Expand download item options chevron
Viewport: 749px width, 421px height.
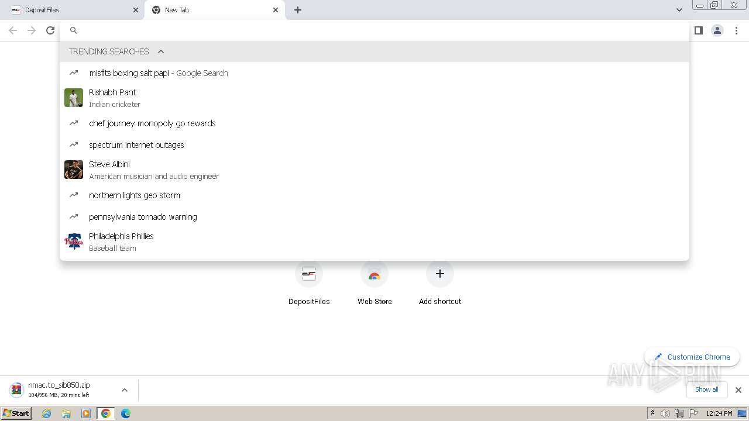tap(124, 390)
